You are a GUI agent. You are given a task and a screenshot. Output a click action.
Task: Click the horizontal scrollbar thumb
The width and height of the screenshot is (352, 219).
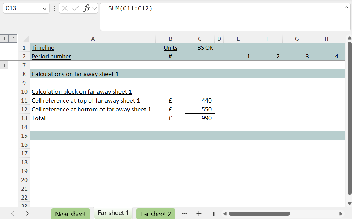tap(259, 213)
